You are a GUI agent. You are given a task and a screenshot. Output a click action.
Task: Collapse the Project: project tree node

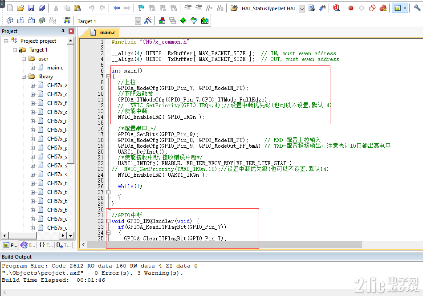point(6,41)
